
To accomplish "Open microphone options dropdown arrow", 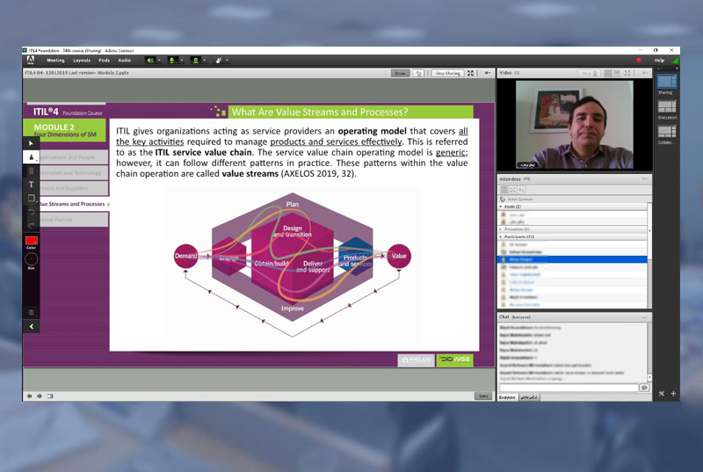I will pos(182,60).
